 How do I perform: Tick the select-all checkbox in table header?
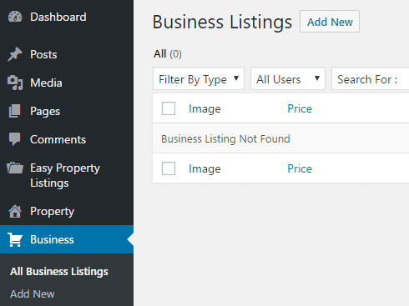169,108
